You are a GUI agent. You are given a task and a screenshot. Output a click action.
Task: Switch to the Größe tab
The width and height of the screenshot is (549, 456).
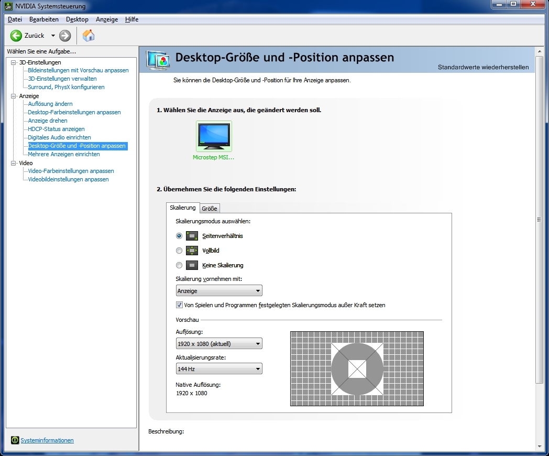(x=210, y=209)
